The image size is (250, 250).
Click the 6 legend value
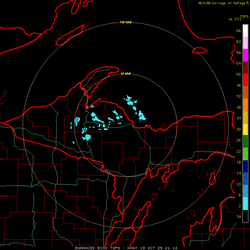click(x=240, y=195)
